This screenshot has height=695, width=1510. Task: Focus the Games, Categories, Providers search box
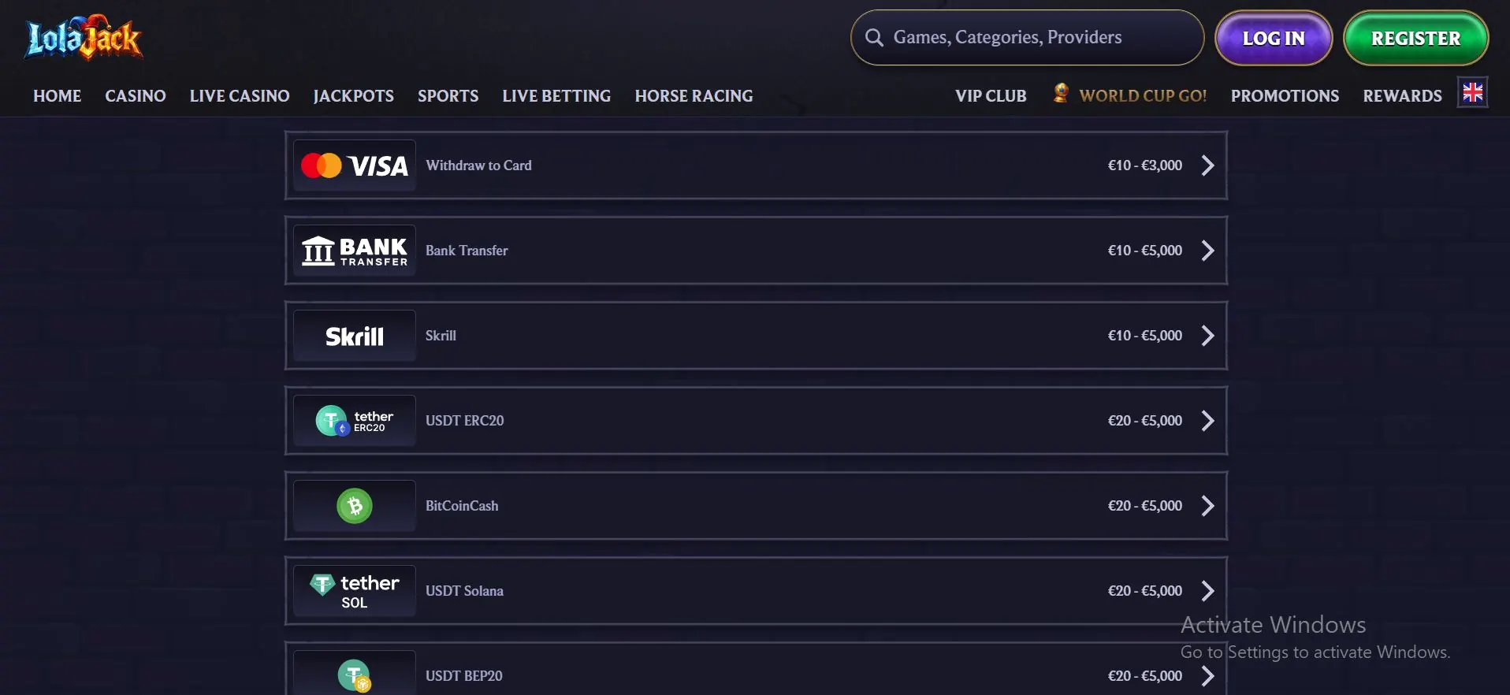tap(1027, 38)
